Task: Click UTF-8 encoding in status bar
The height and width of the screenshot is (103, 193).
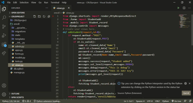Action: [x=150, y=101]
